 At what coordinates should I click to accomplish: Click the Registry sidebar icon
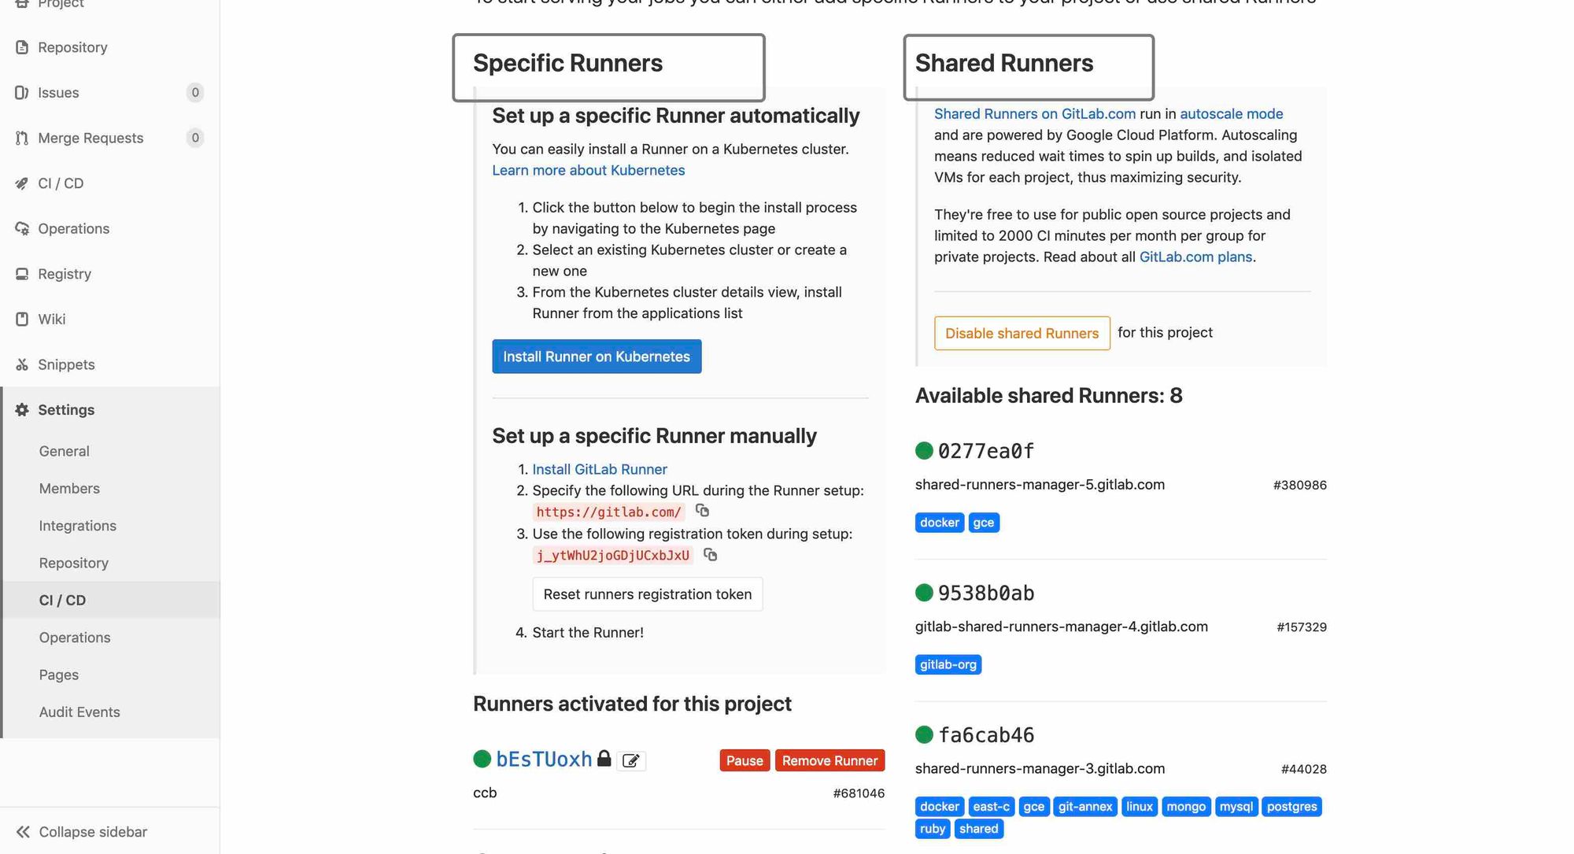[x=22, y=274]
